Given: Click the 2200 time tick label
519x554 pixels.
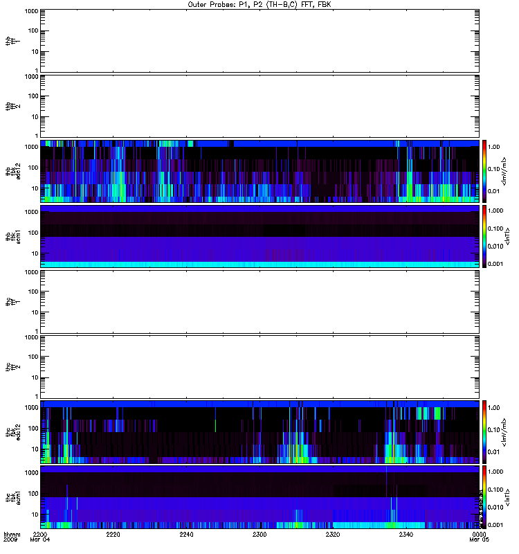Looking at the screenshot, I should [x=40, y=534].
